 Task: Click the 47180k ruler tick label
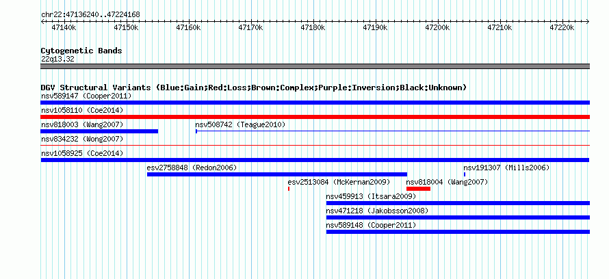[x=313, y=28]
